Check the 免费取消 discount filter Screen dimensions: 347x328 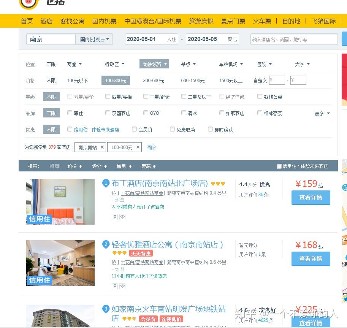click(x=173, y=129)
